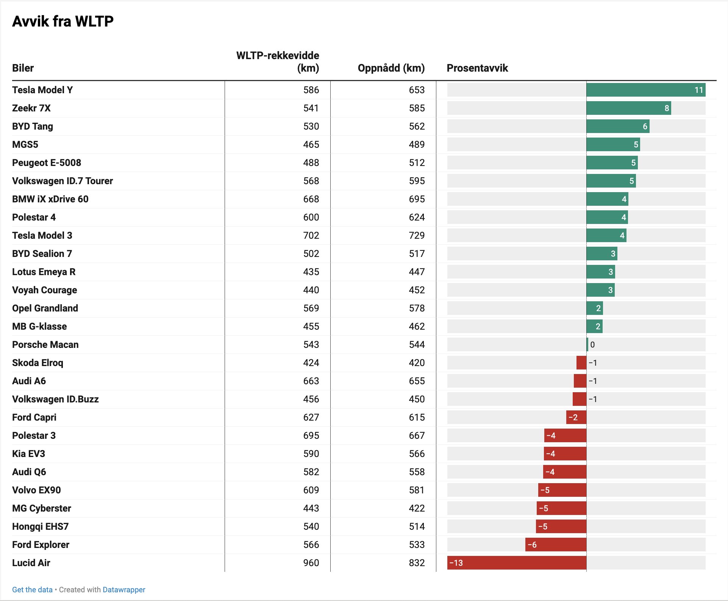The height and width of the screenshot is (601, 728).
Task: Click the 'Biler' column header
Action: (x=23, y=68)
